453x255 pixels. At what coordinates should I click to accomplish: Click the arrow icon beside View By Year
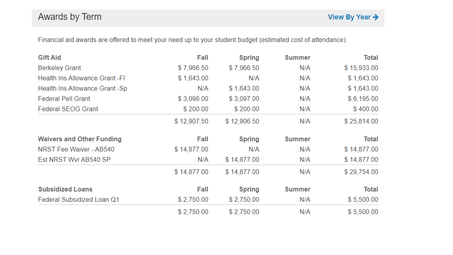376,17
